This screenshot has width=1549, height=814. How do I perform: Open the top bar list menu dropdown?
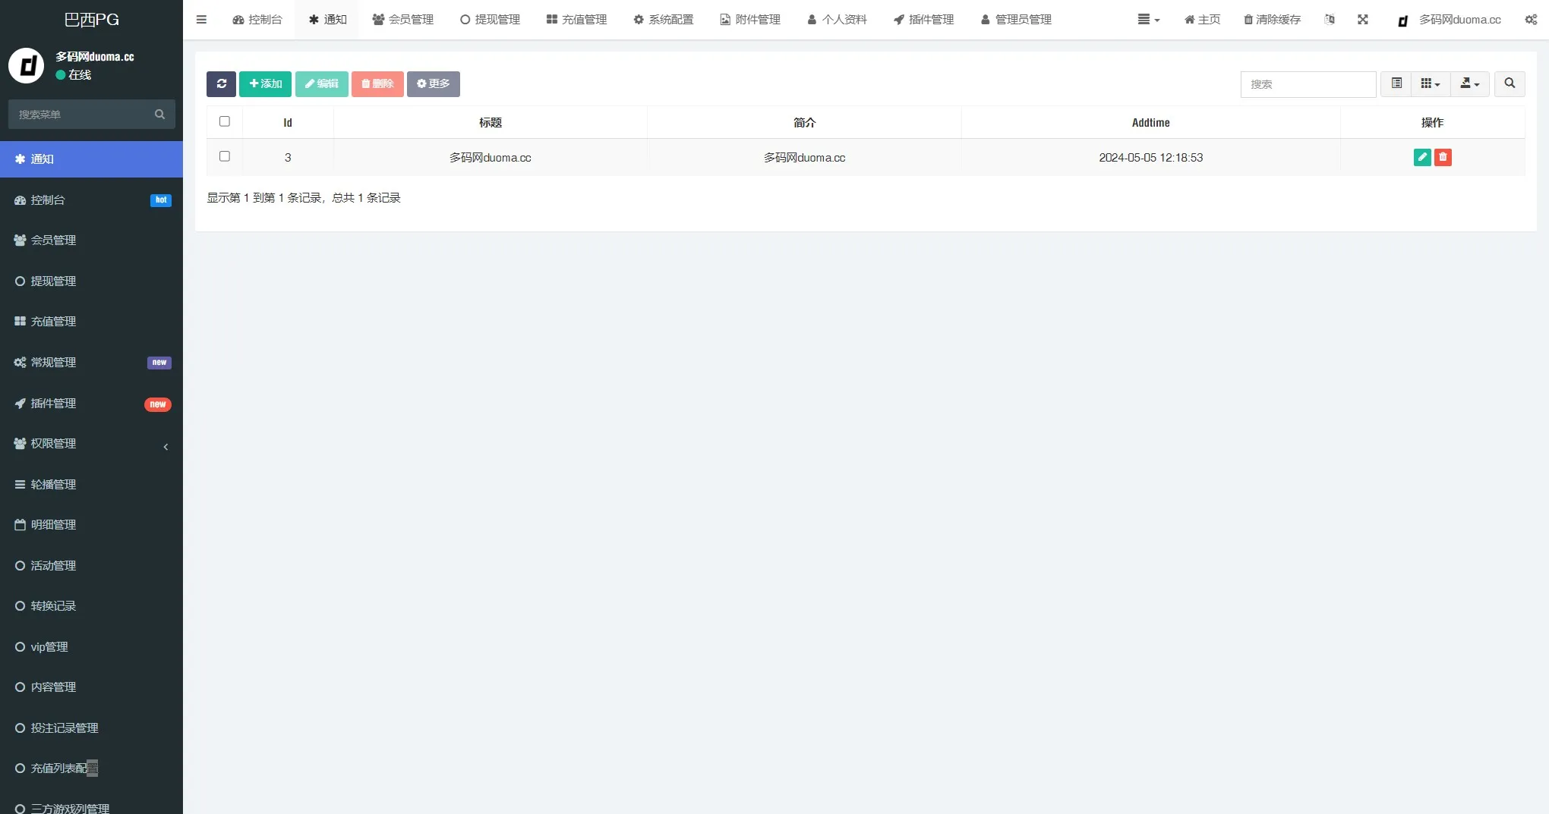click(x=1148, y=20)
